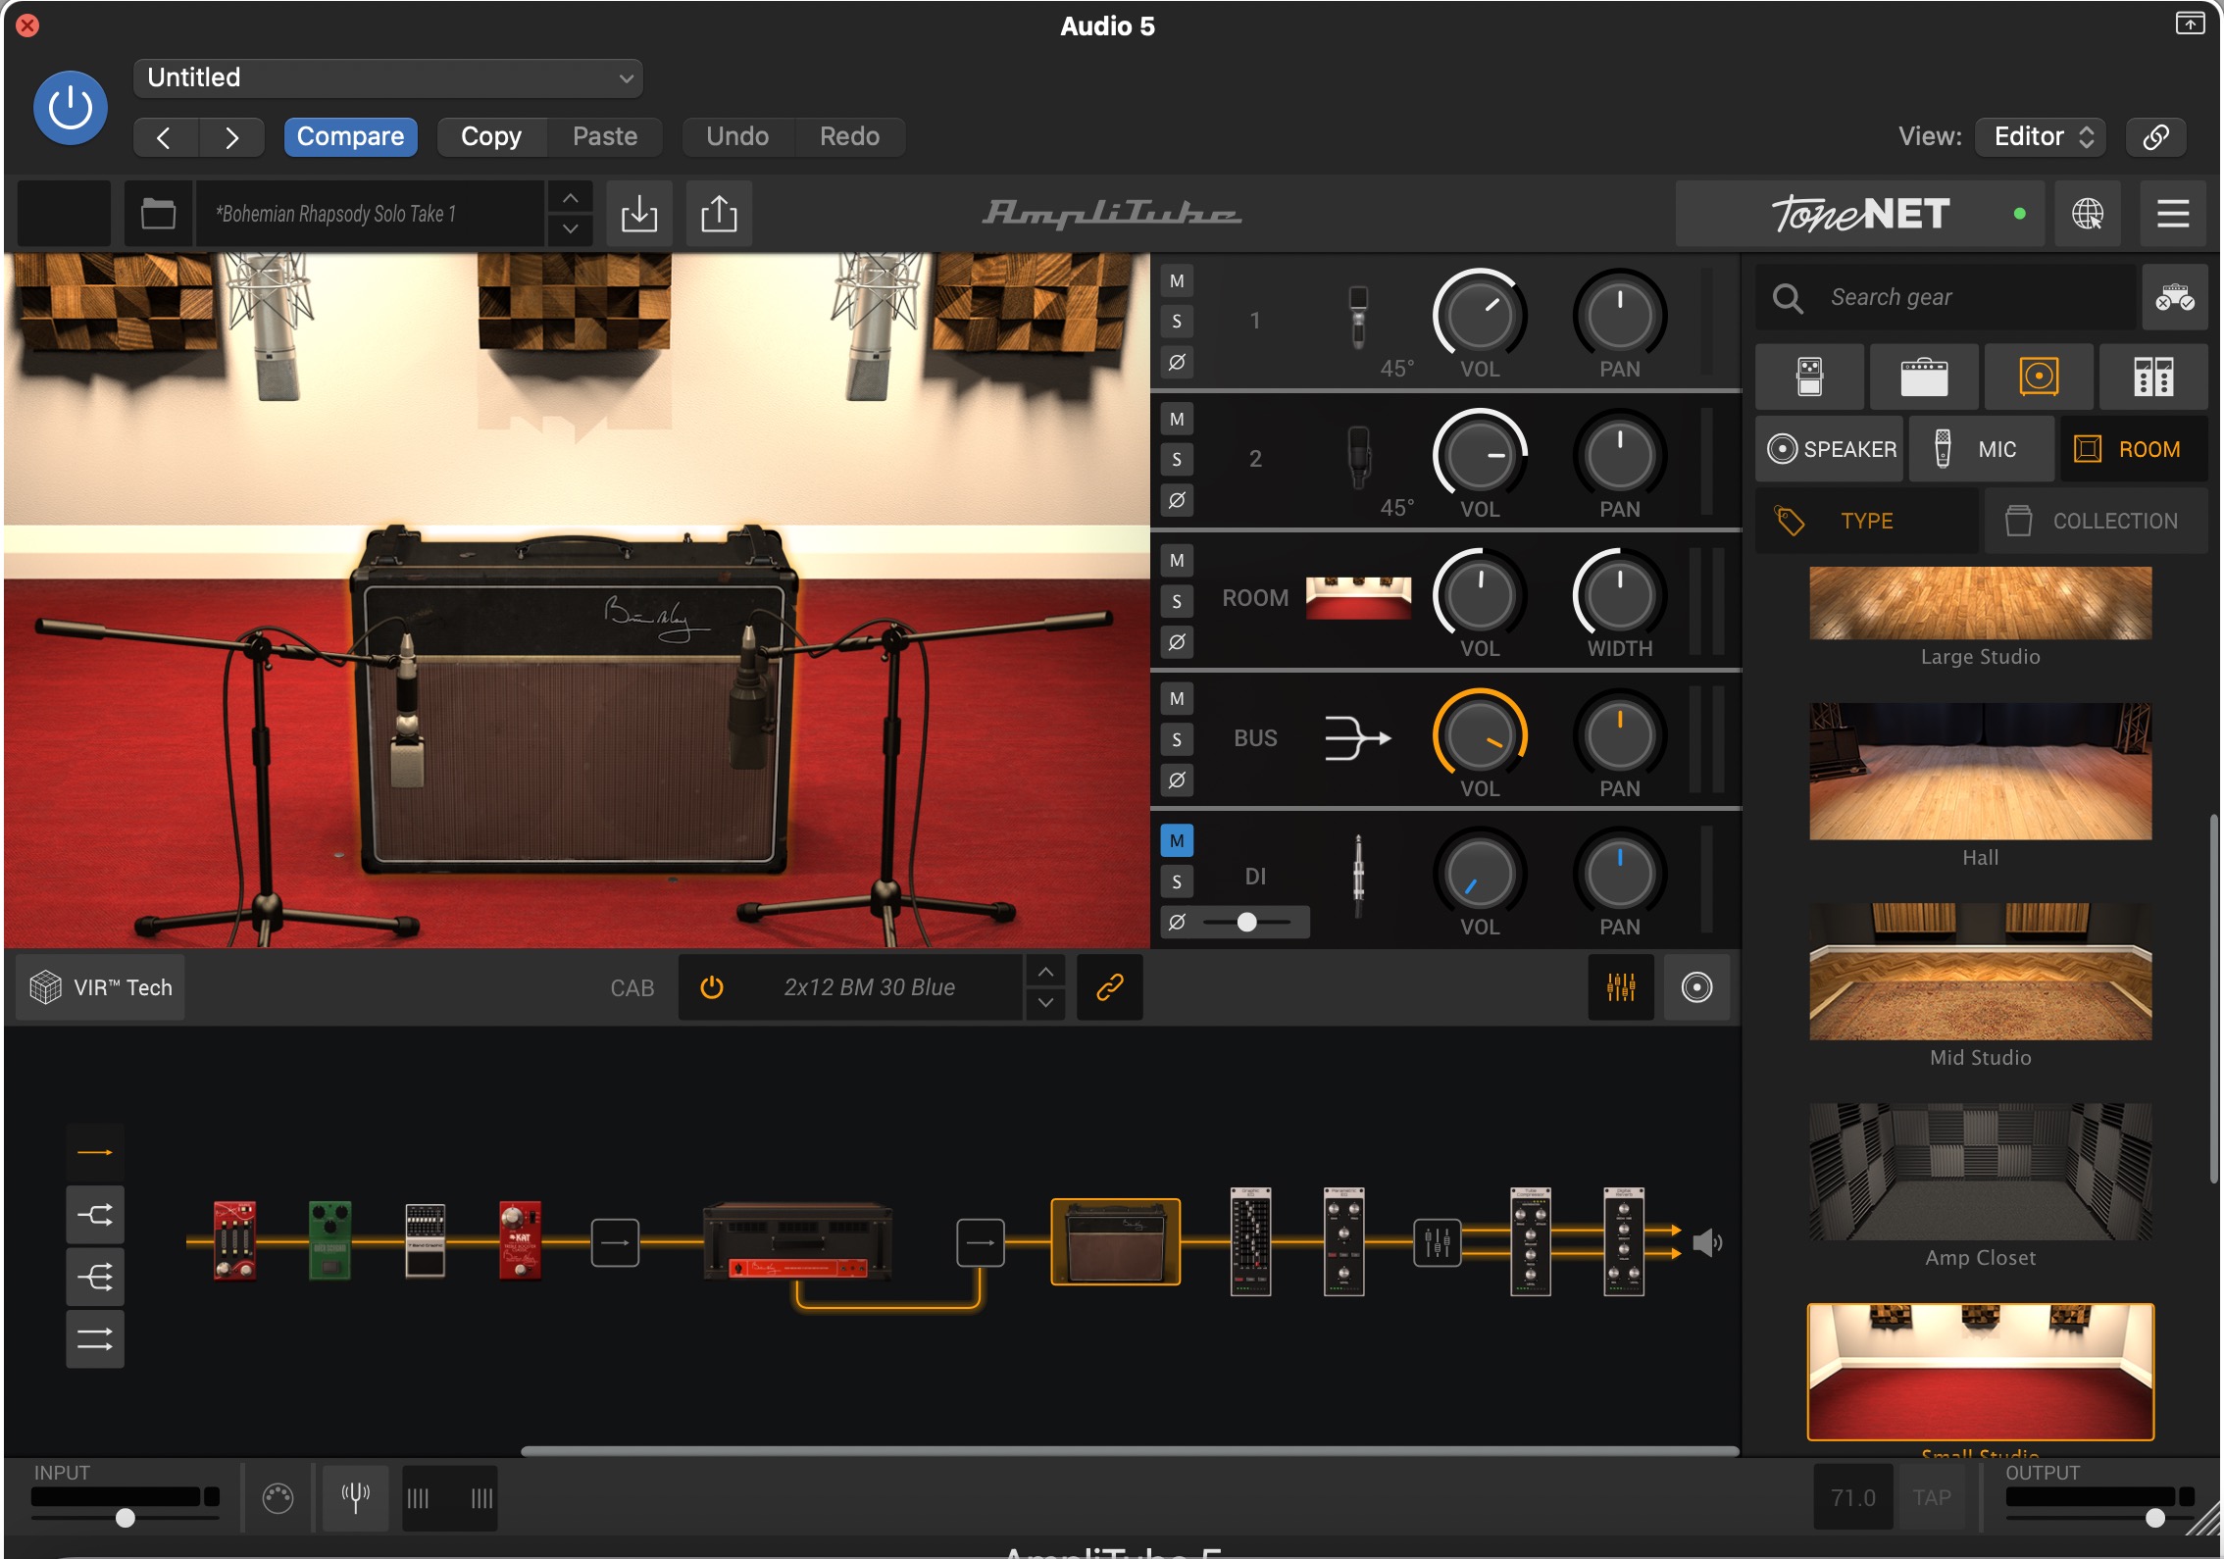Choose the Mid Studio room thumbnail
This screenshot has height=1559, width=2224.
(1980, 972)
